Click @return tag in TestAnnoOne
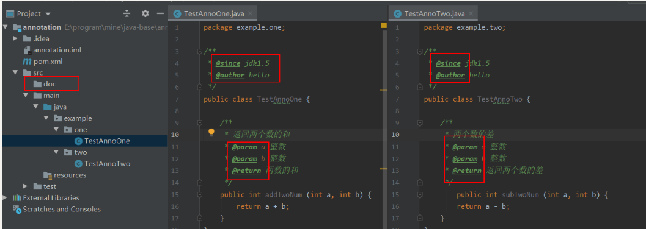Screen dimensions: 646x229 pyautogui.click(x=246, y=171)
